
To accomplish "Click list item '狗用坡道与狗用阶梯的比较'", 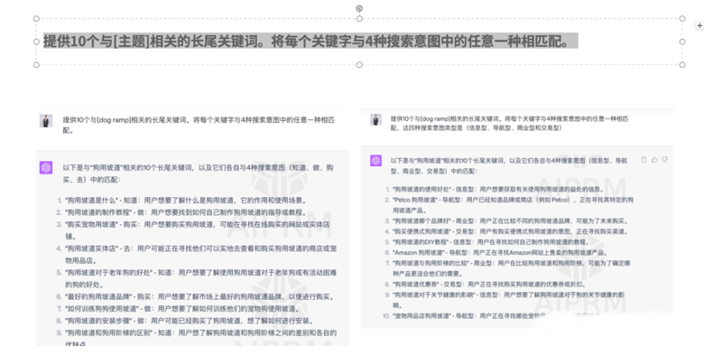I will point(512,268).
